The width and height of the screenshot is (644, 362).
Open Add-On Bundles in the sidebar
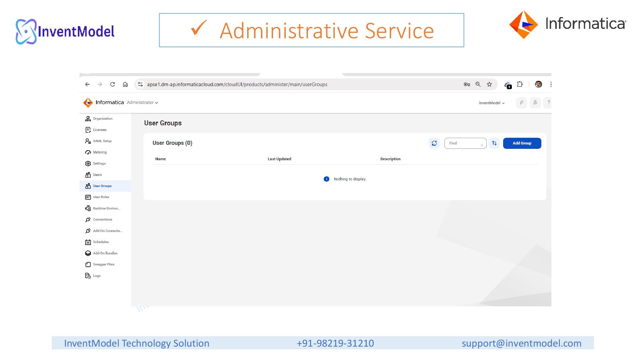[105, 253]
